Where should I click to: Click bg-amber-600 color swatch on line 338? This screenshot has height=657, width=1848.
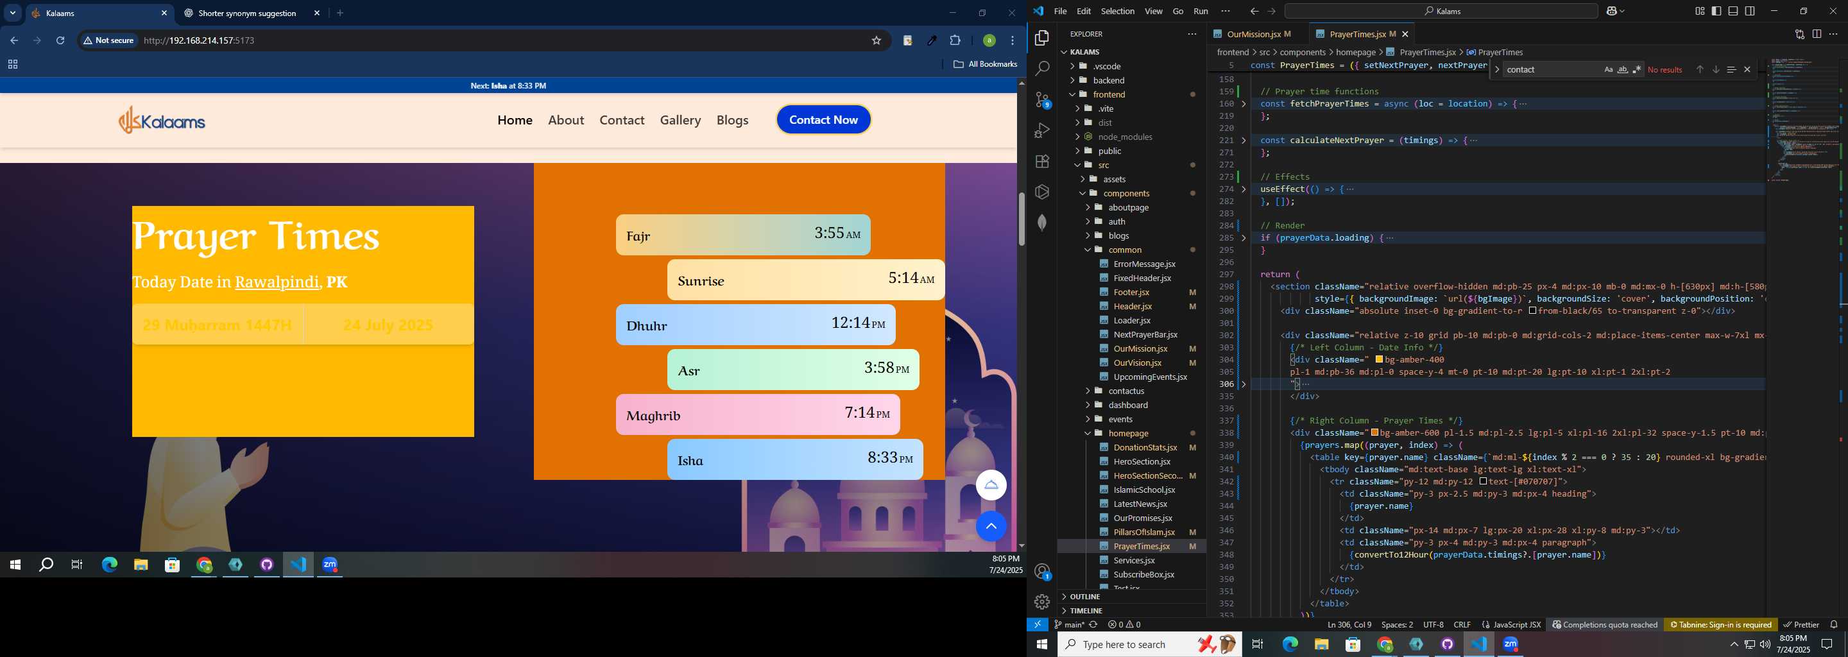tap(1374, 432)
